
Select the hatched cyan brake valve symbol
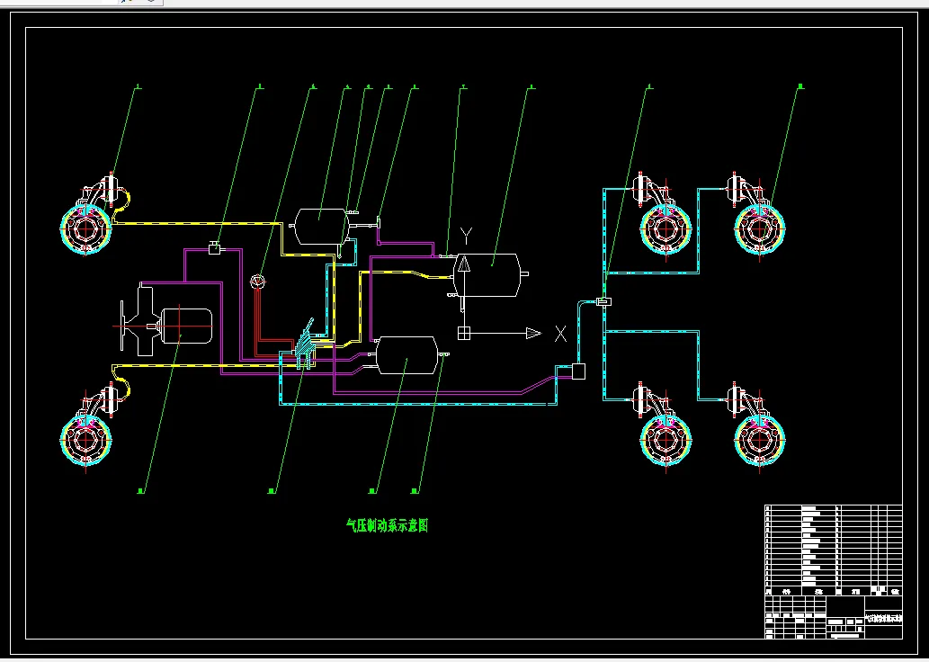304,344
